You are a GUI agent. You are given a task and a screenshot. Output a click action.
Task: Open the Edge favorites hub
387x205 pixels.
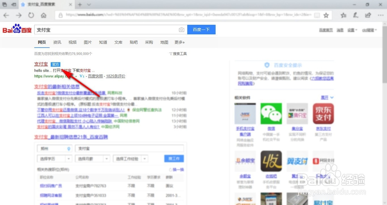344,15
